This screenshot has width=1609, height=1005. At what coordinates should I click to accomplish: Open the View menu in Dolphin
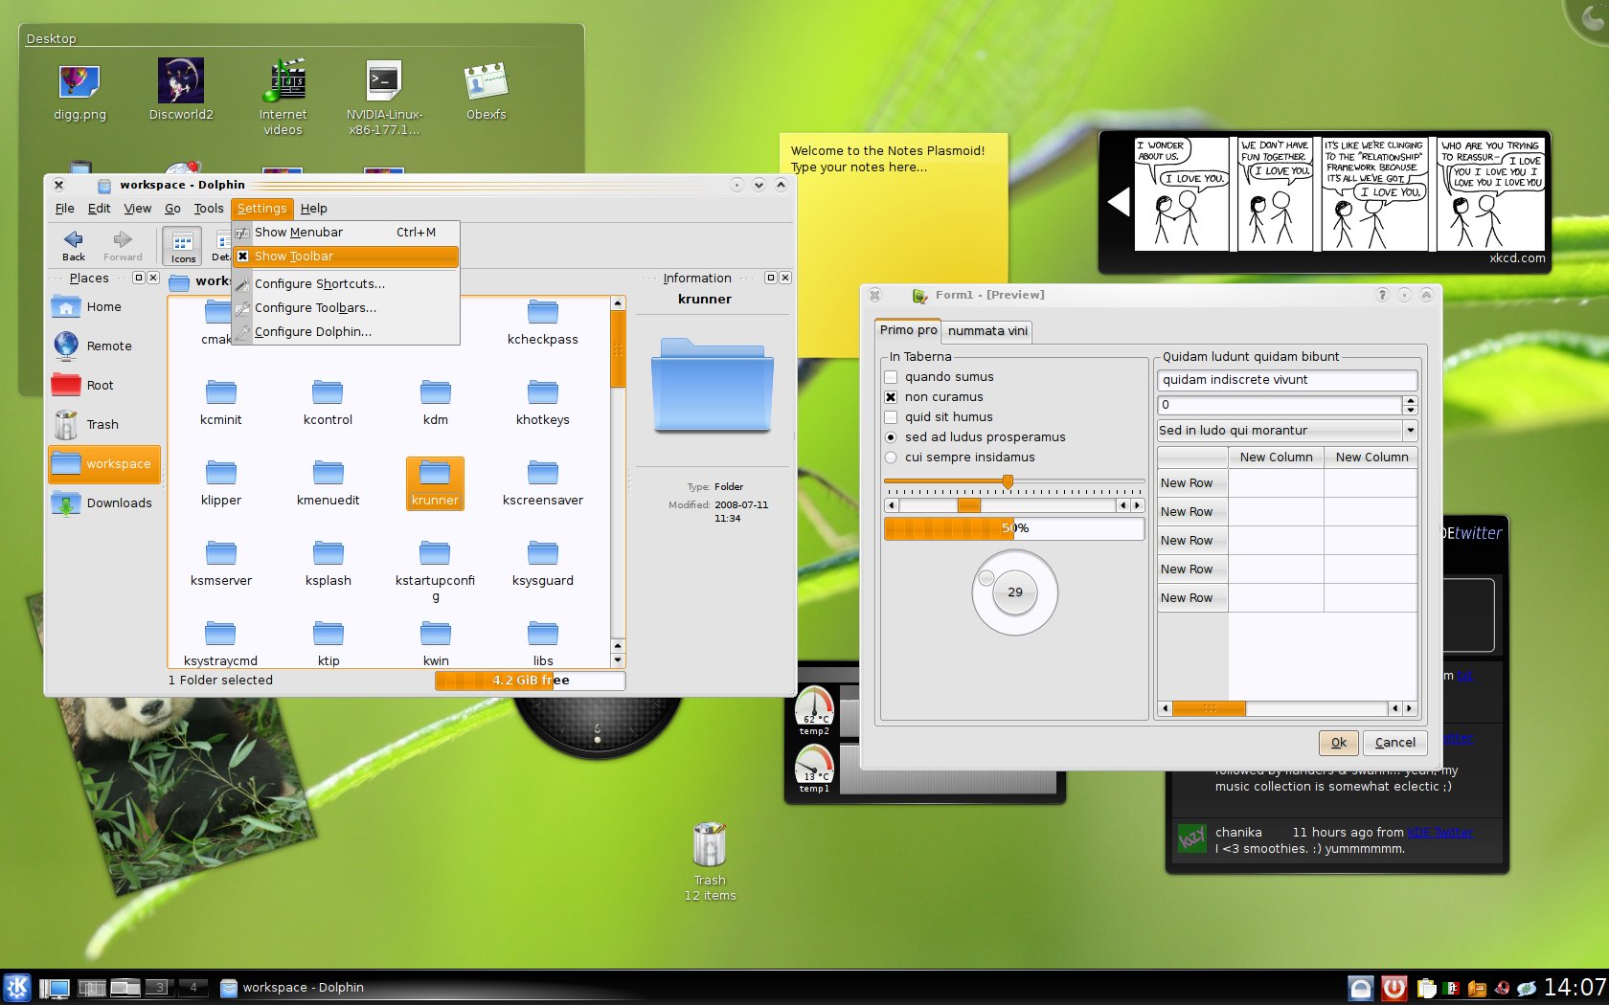tap(138, 209)
